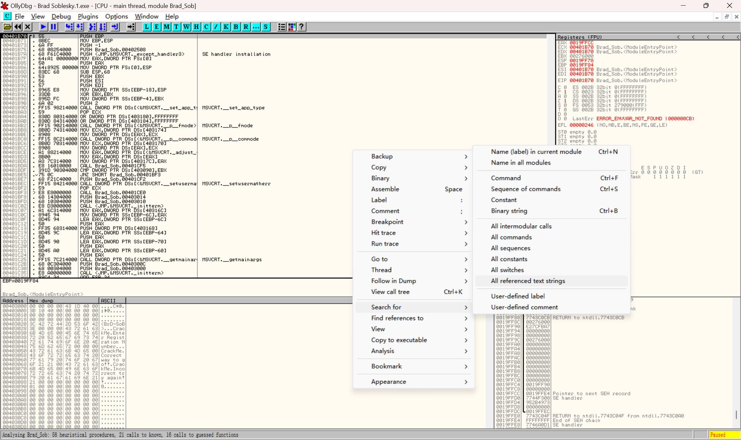Click the Pause execution icon
The image size is (741, 440).
coord(53,27)
